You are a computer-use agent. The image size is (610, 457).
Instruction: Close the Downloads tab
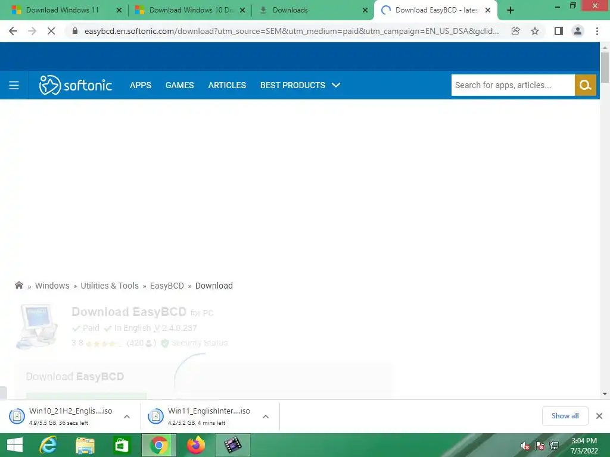[365, 10]
